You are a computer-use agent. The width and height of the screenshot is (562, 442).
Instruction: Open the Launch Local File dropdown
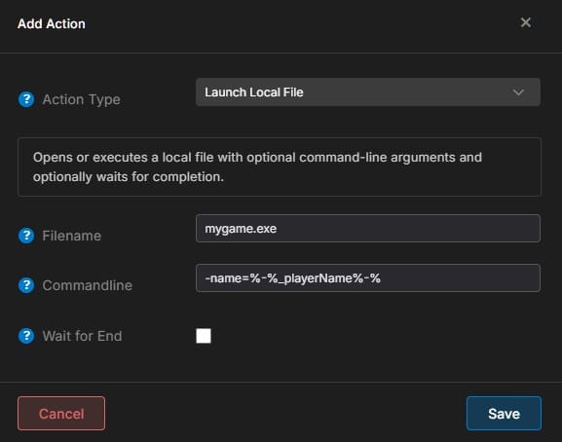[x=368, y=92]
